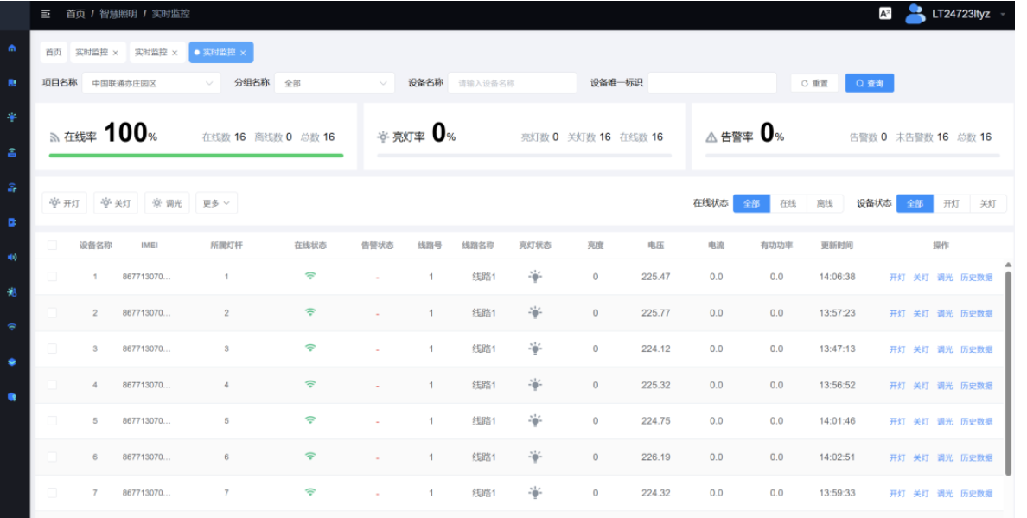The image size is (1027, 518).
Task: Click the user avatar icon
Action: coord(915,14)
